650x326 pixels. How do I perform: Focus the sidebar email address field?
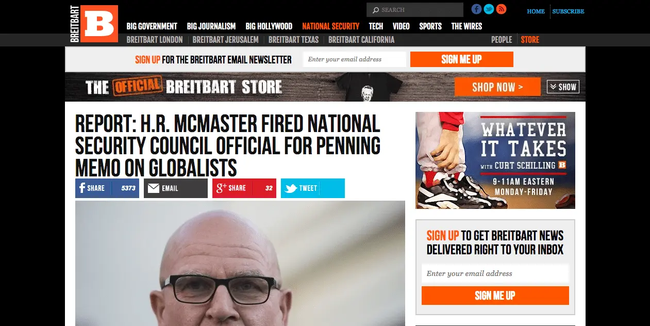pos(495,273)
